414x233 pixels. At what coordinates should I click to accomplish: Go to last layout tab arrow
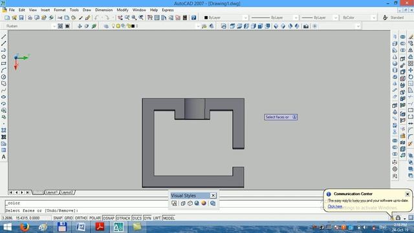[28, 192]
